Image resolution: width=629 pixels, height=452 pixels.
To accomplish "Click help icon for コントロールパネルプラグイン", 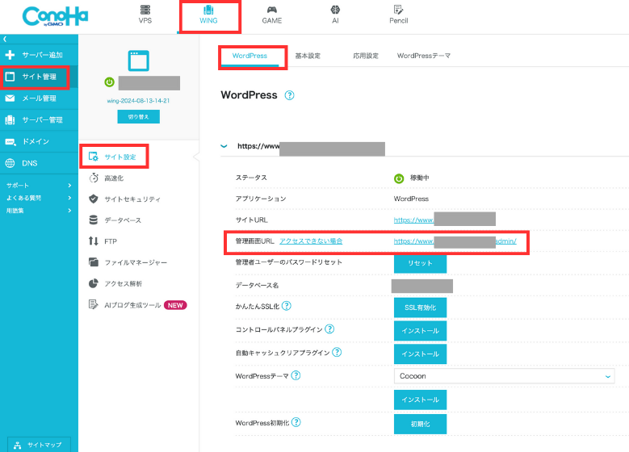I will click(x=329, y=329).
